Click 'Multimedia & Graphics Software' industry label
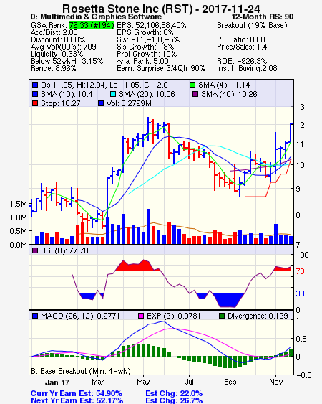This screenshot has height=404, width=322. pyautogui.click(x=101, y=17)
